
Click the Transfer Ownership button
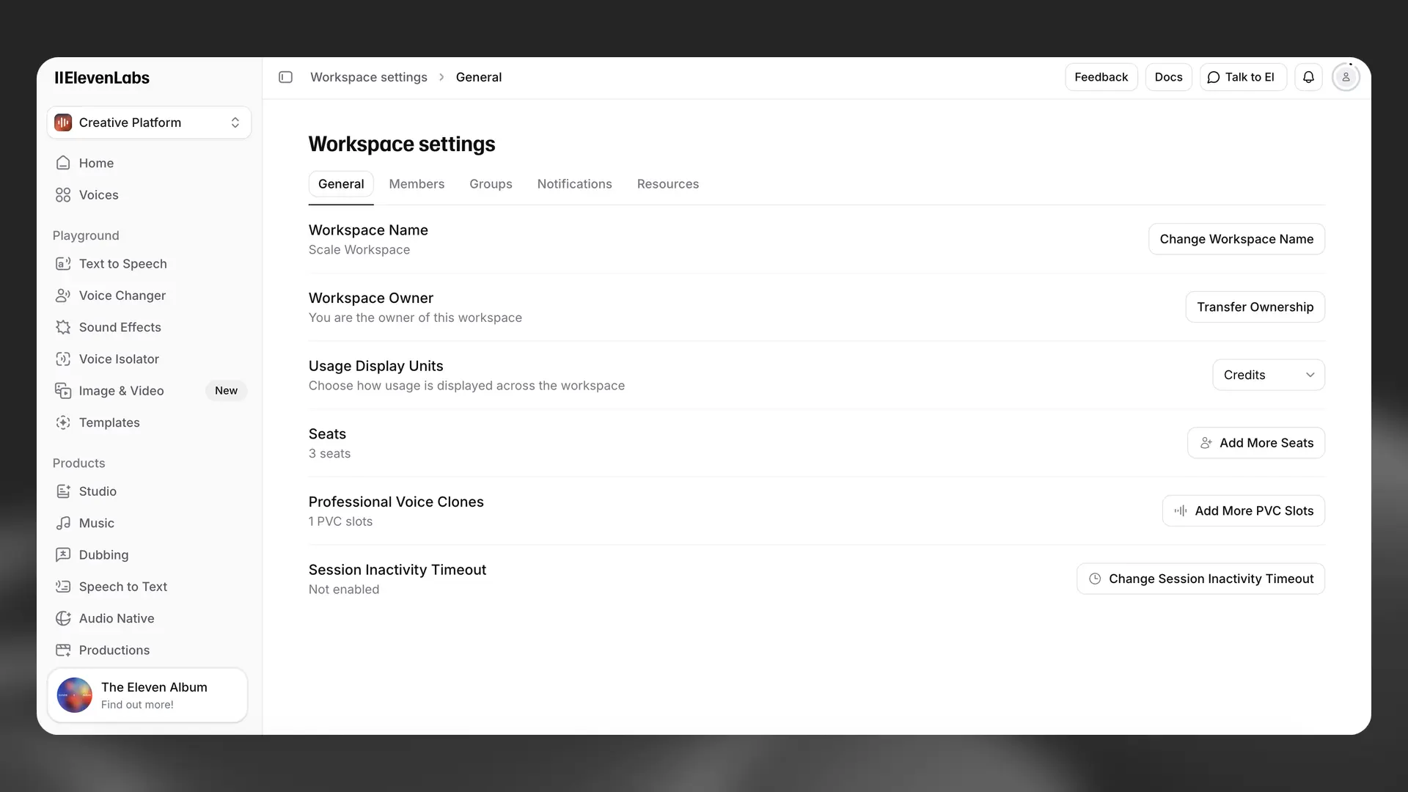tap(1255, 307)
